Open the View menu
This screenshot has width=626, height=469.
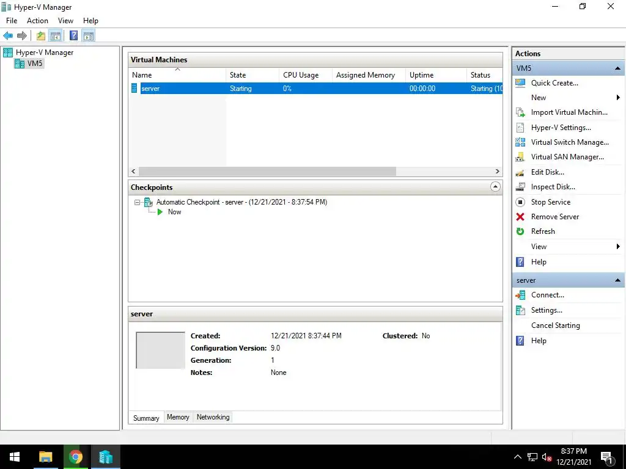click(65, 21)
